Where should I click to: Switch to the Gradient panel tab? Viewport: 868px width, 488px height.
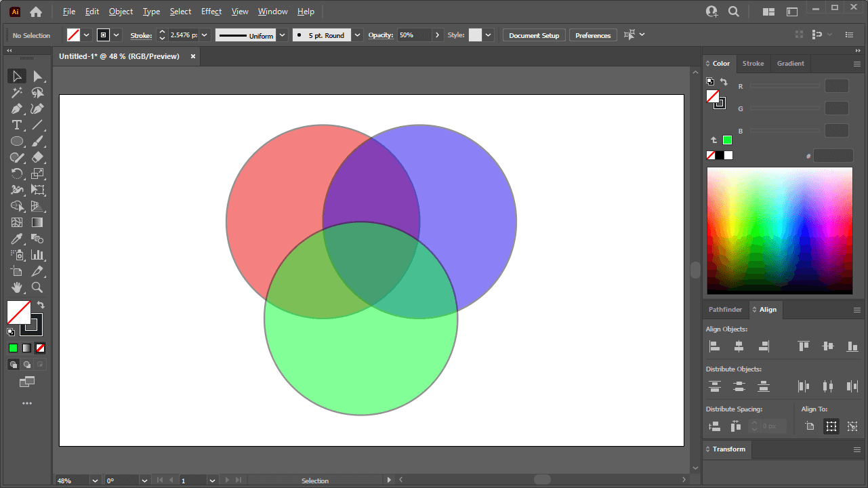click(x=791, y=64)
